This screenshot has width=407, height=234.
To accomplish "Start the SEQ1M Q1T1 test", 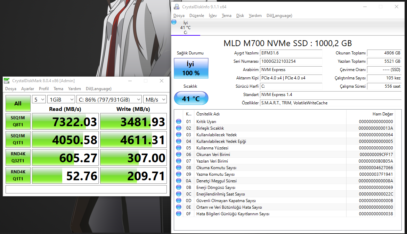I will click(18, 139).
